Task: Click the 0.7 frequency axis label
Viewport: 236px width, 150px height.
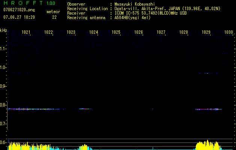Action: pos(3,124)
